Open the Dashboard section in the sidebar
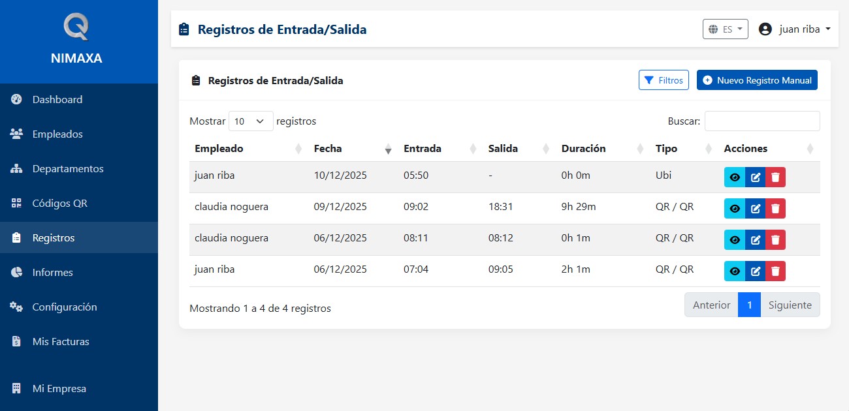849x411 pixels. coord(57,99)
